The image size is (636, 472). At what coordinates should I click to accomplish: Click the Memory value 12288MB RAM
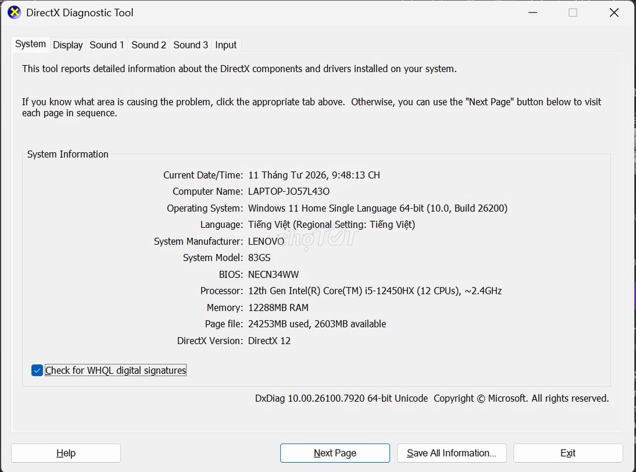(x=278, y=308)
